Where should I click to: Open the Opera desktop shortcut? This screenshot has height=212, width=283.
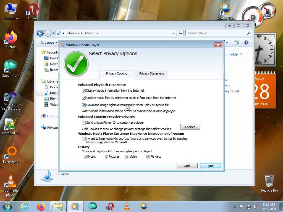point(33,12)
